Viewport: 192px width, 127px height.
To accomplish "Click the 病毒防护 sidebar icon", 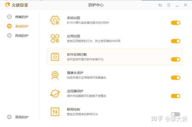I will tap(9, 17).
